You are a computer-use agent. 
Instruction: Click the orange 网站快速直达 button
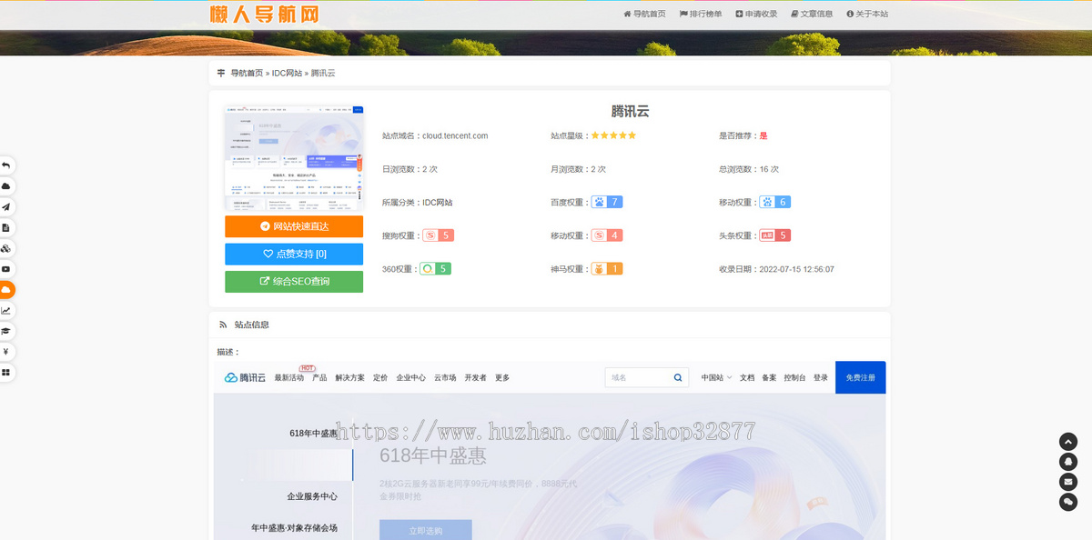[294, 226]
